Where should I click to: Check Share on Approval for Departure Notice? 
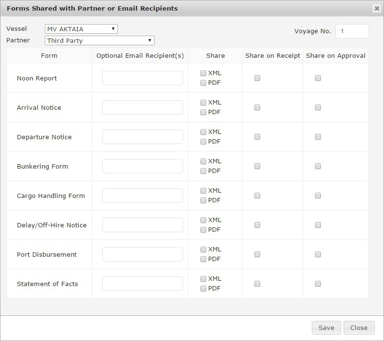pyautogui.click(x=318, y=137)
